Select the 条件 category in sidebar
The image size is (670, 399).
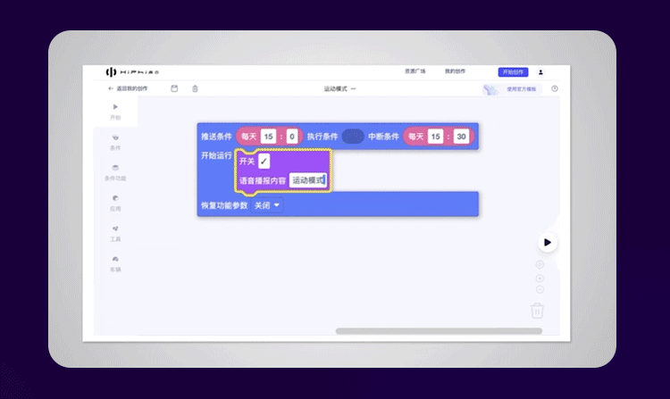115,143
